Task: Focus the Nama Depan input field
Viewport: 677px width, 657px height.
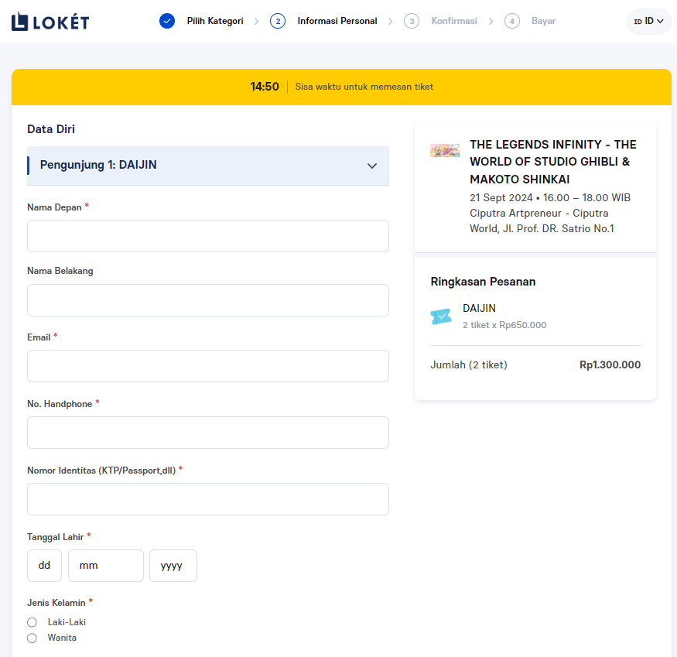Action: pyautogui.click(x=208, y=236)
